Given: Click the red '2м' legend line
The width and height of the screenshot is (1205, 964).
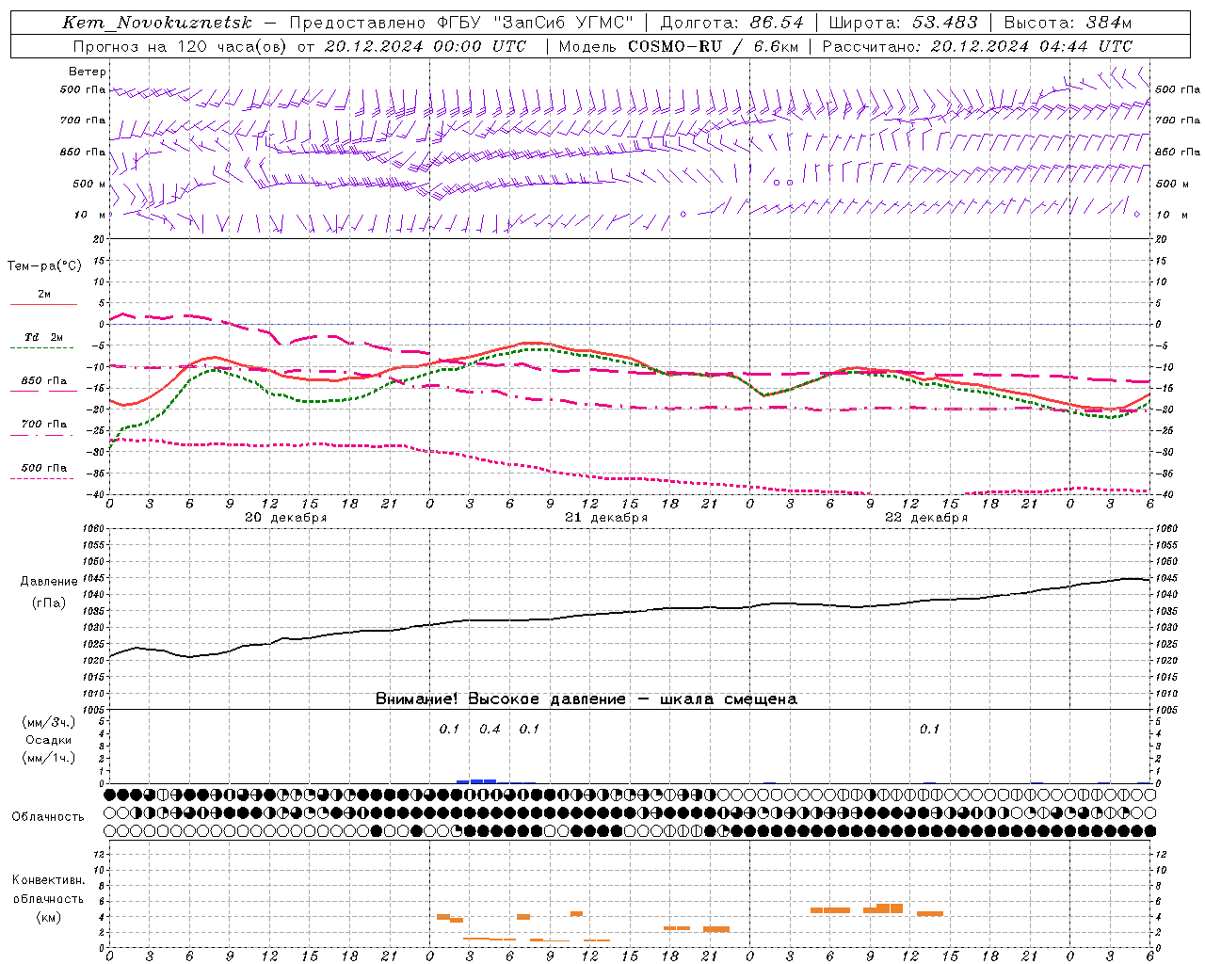Looking at the screenshot, I should [43, 304].
